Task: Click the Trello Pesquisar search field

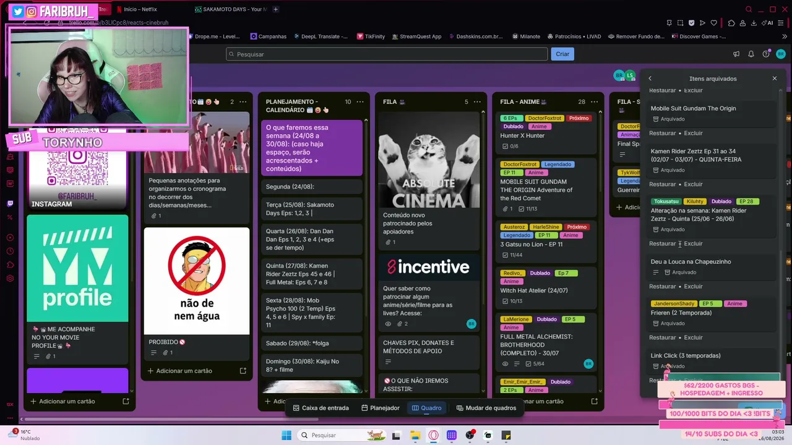Action: (x=387, y=54)
